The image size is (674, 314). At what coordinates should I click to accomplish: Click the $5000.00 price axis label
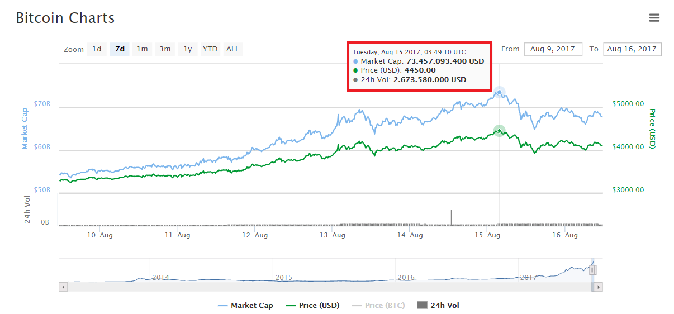pos(628,104)
